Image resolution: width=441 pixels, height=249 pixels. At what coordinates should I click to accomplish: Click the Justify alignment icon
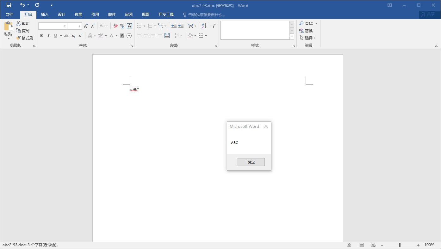tap(160, 36)
